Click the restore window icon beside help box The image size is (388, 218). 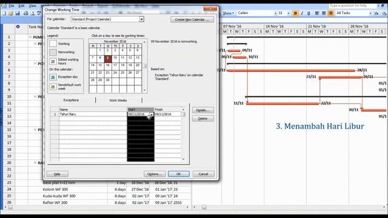383,5
